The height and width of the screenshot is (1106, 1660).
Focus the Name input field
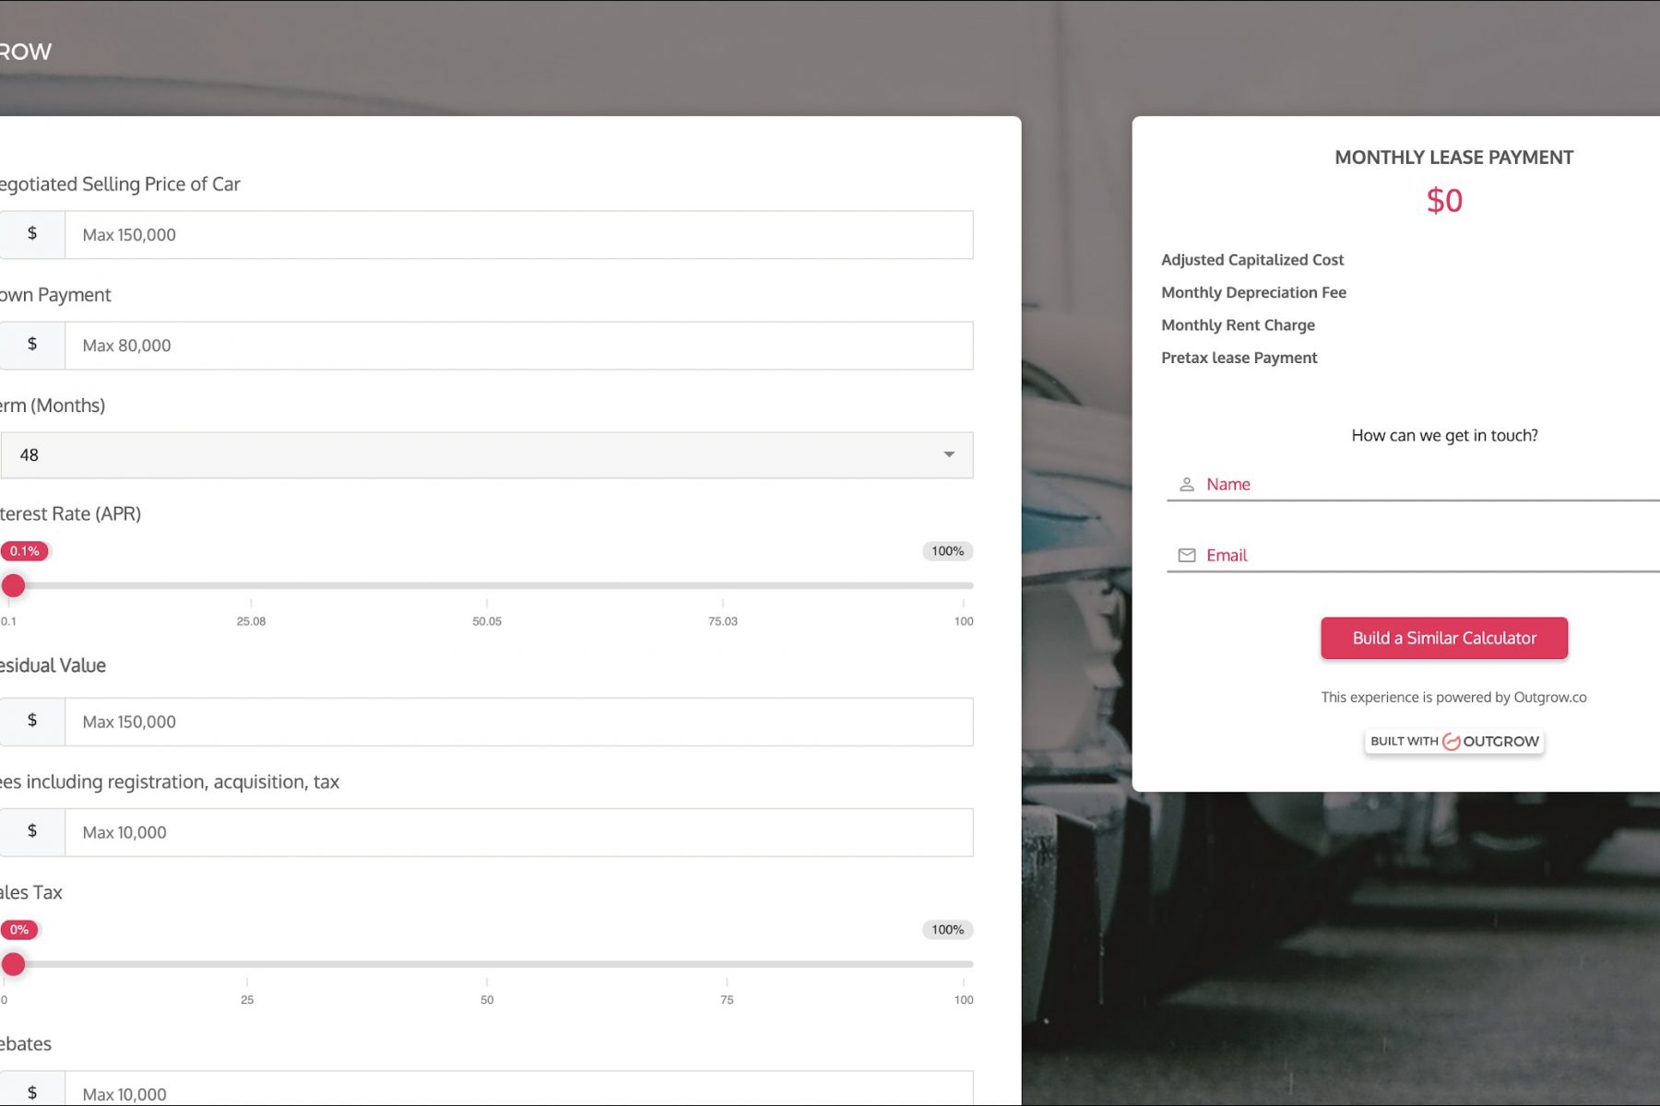tap(1429, 485)
